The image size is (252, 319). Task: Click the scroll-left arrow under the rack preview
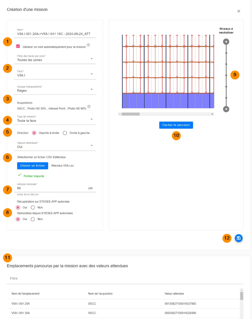point(120,114)
